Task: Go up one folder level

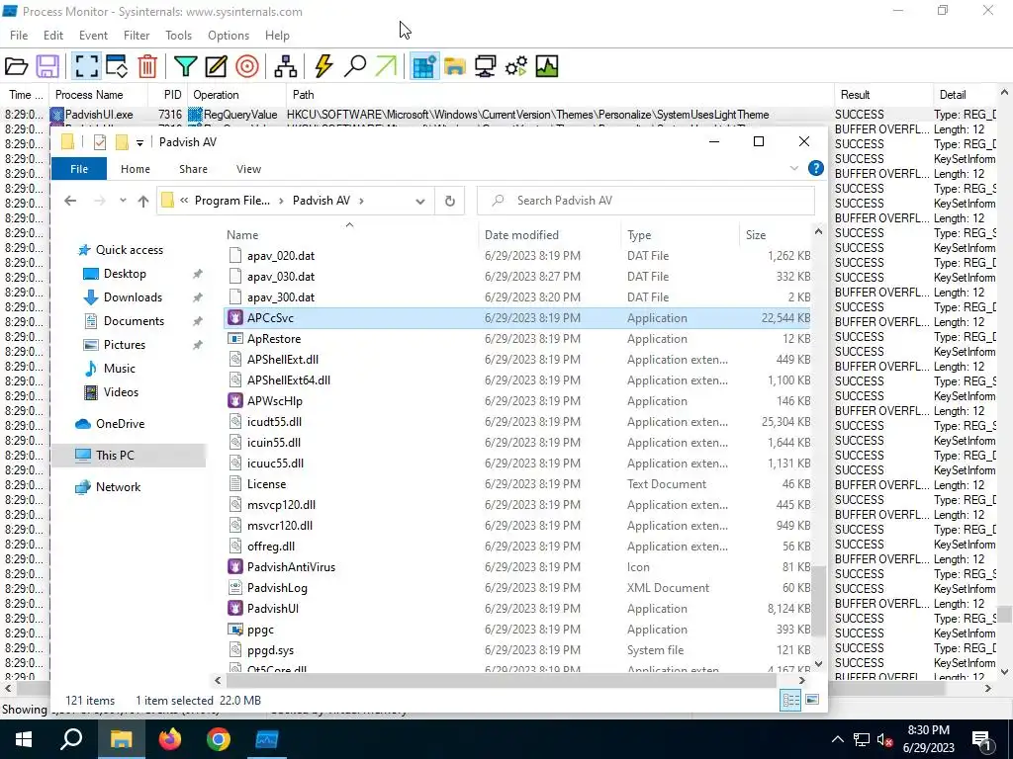Action: (x=143, y=201)
